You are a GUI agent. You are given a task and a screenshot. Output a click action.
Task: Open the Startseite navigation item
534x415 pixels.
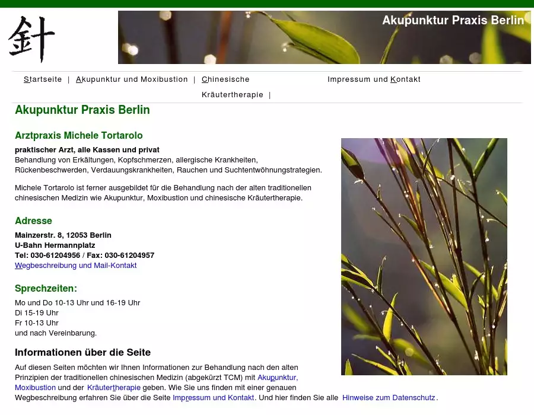43,79
